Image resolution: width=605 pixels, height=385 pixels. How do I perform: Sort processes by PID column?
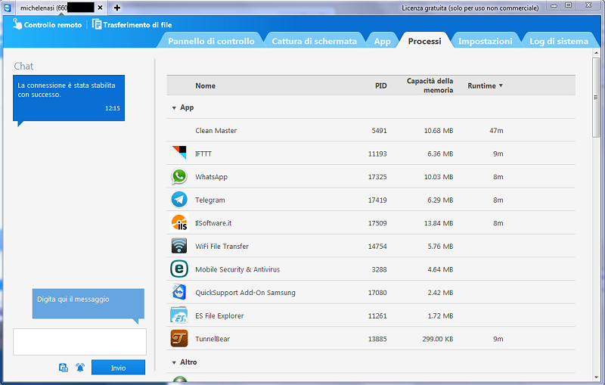click(x=381, y=85)
